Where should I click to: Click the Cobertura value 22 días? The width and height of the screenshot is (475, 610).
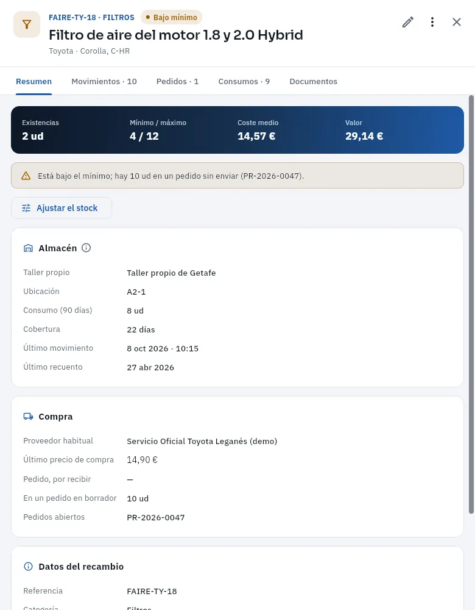(x=141, y=329)
